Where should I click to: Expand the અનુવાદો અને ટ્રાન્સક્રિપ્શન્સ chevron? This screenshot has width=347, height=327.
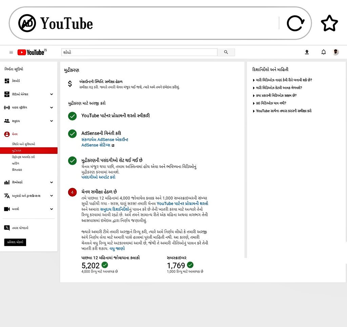pyautogui.click(x=52, y=196)
